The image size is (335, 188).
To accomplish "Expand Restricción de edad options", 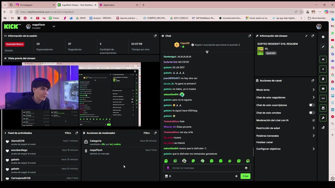I will click(314, 128).
